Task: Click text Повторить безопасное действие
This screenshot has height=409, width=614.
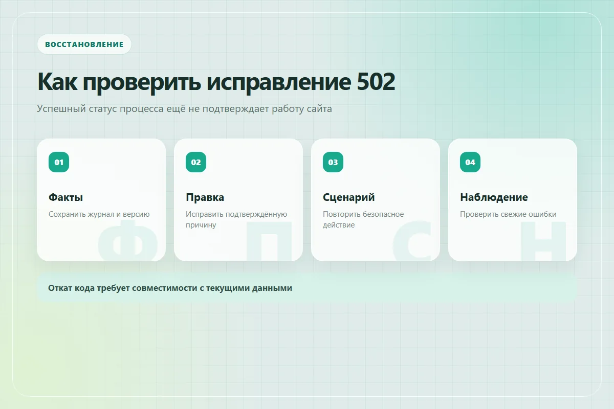Action: click(363, 219)
